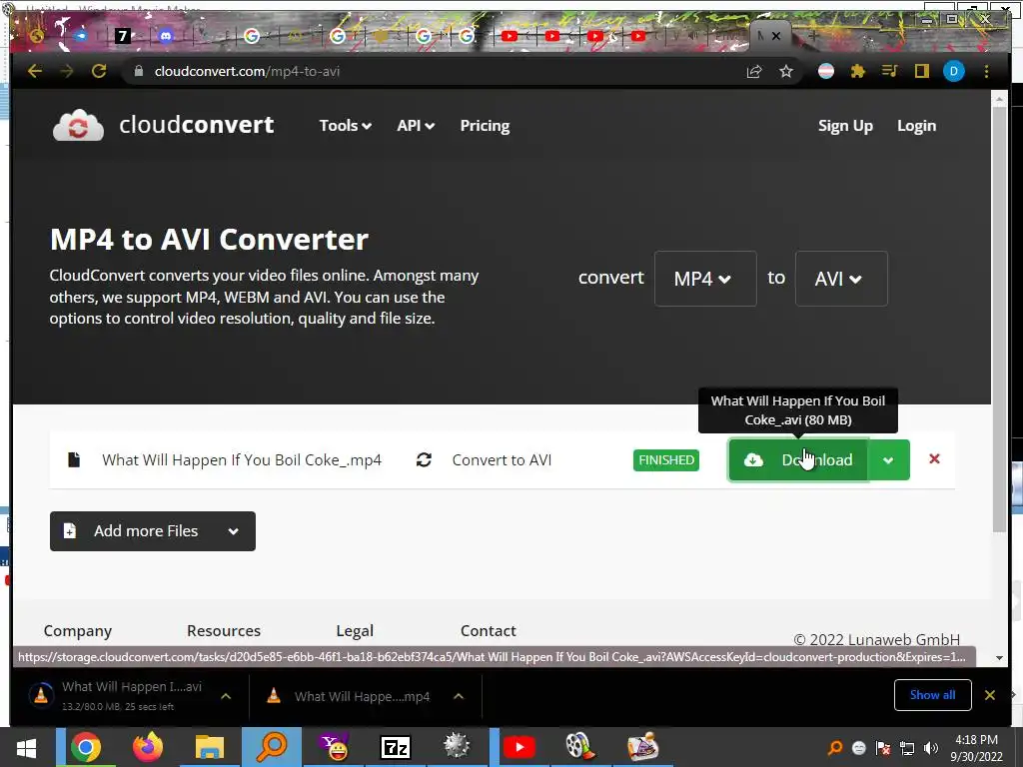Switch to the tab with the 7 favicon

(x=123, y=36)
